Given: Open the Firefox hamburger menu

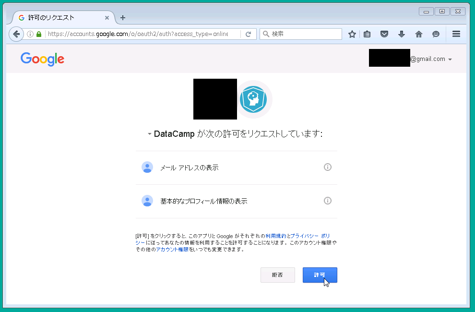Looking at the screenshot, I should (456, 34).
